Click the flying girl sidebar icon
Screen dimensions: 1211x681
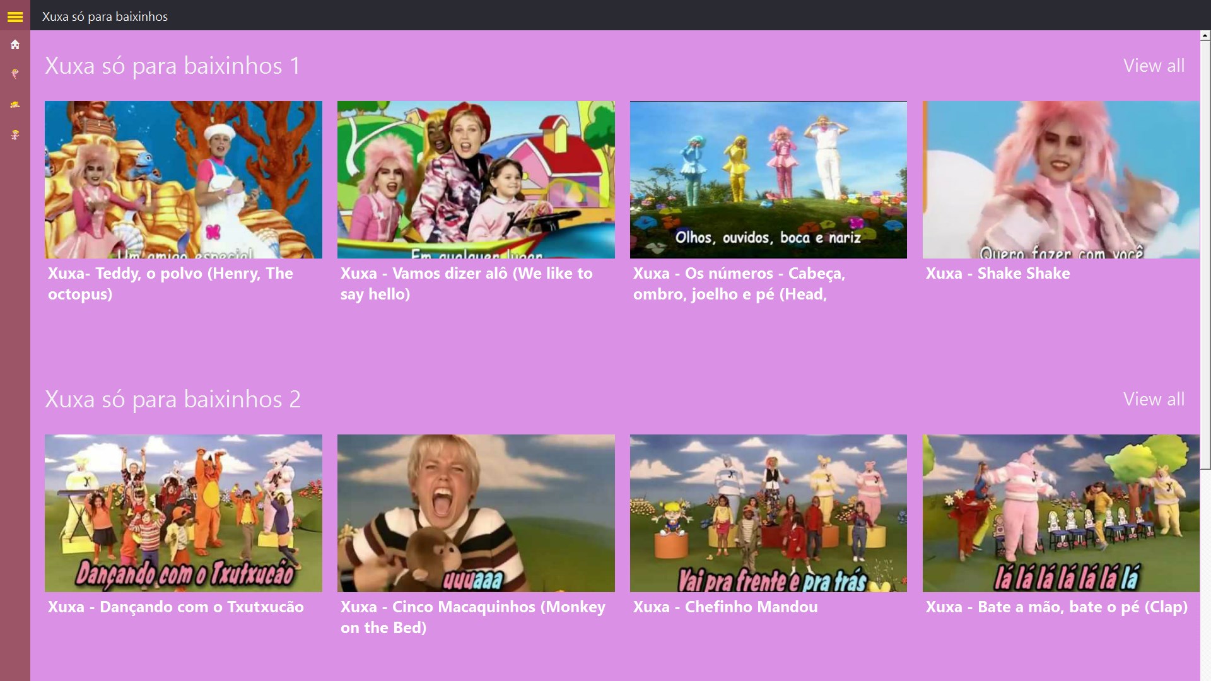pyautogui.click(x=15, y=74)
